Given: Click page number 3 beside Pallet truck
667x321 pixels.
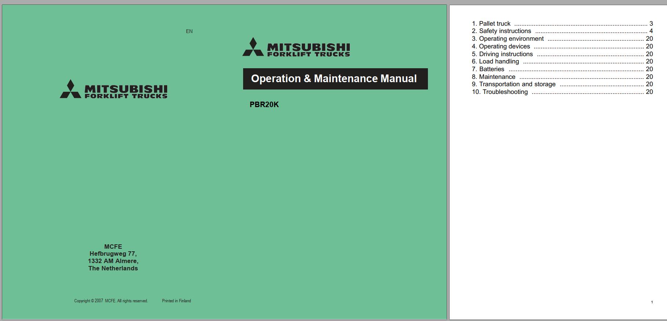Looking at the screenshot, I should (651, 23).
